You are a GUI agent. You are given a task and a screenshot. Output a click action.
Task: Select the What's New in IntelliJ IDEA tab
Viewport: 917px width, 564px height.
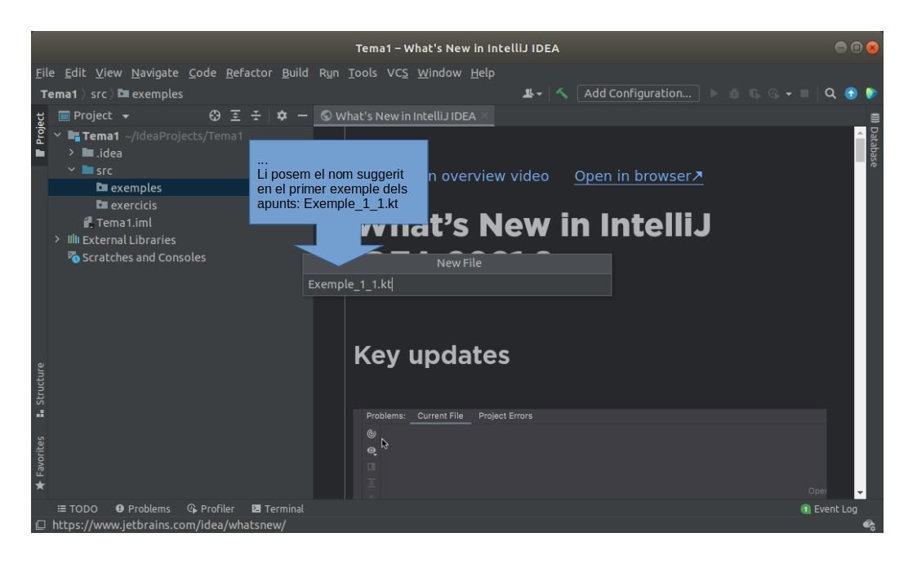click(405, 116)
